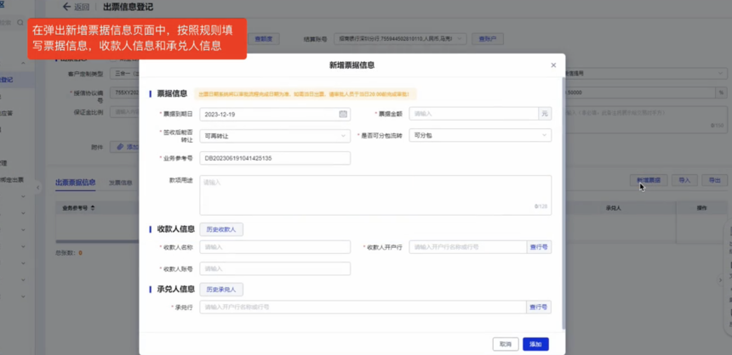Confirm the bill with 添加 button

point(535,344)
